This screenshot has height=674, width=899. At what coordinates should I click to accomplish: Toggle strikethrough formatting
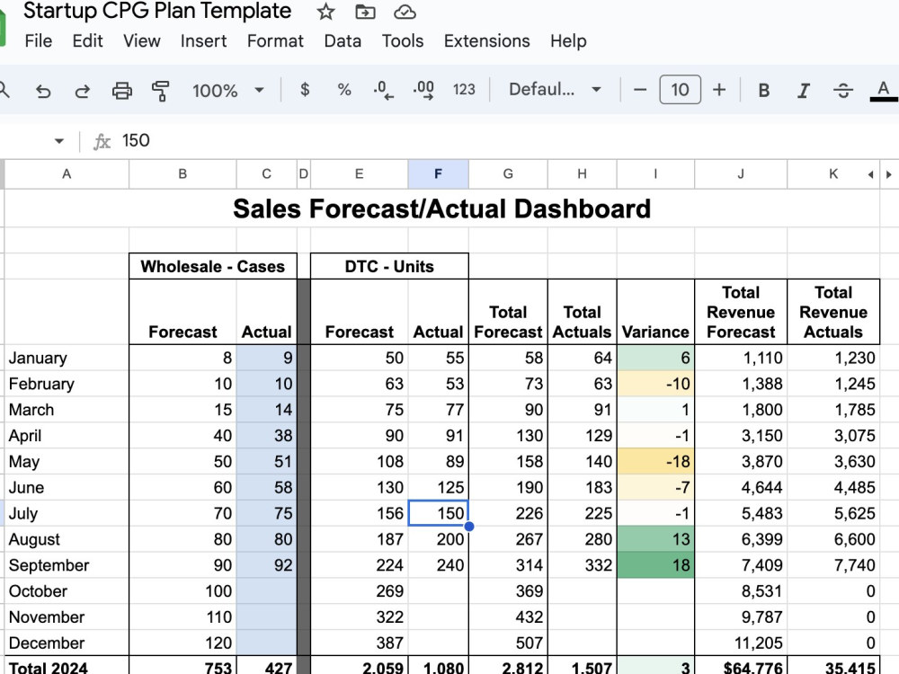point(843,90)
